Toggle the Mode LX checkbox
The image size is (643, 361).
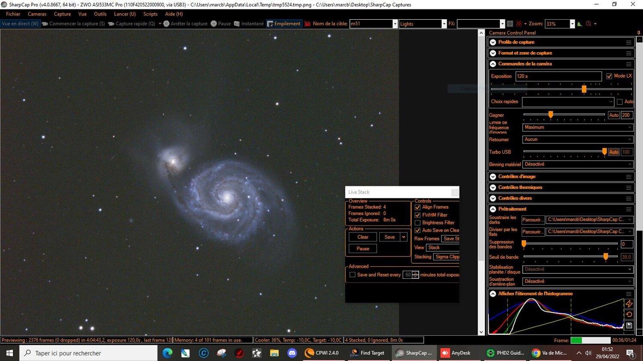[x=609, y=76]
